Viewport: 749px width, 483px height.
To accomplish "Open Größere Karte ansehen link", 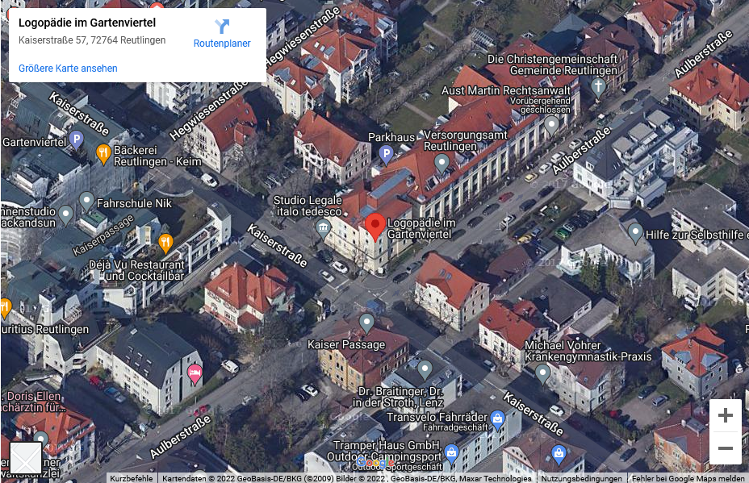I will coord(68,69).
